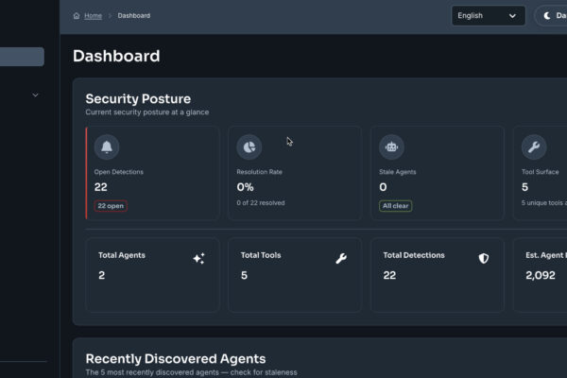
Task: Click the '0 of 22 resolved' text
Action: coord(261,203)
